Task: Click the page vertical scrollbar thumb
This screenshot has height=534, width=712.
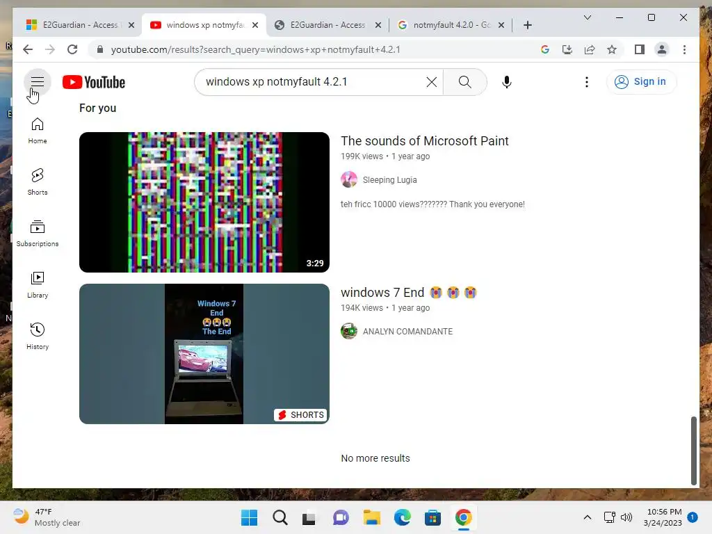Action: (x=693, y=451)
